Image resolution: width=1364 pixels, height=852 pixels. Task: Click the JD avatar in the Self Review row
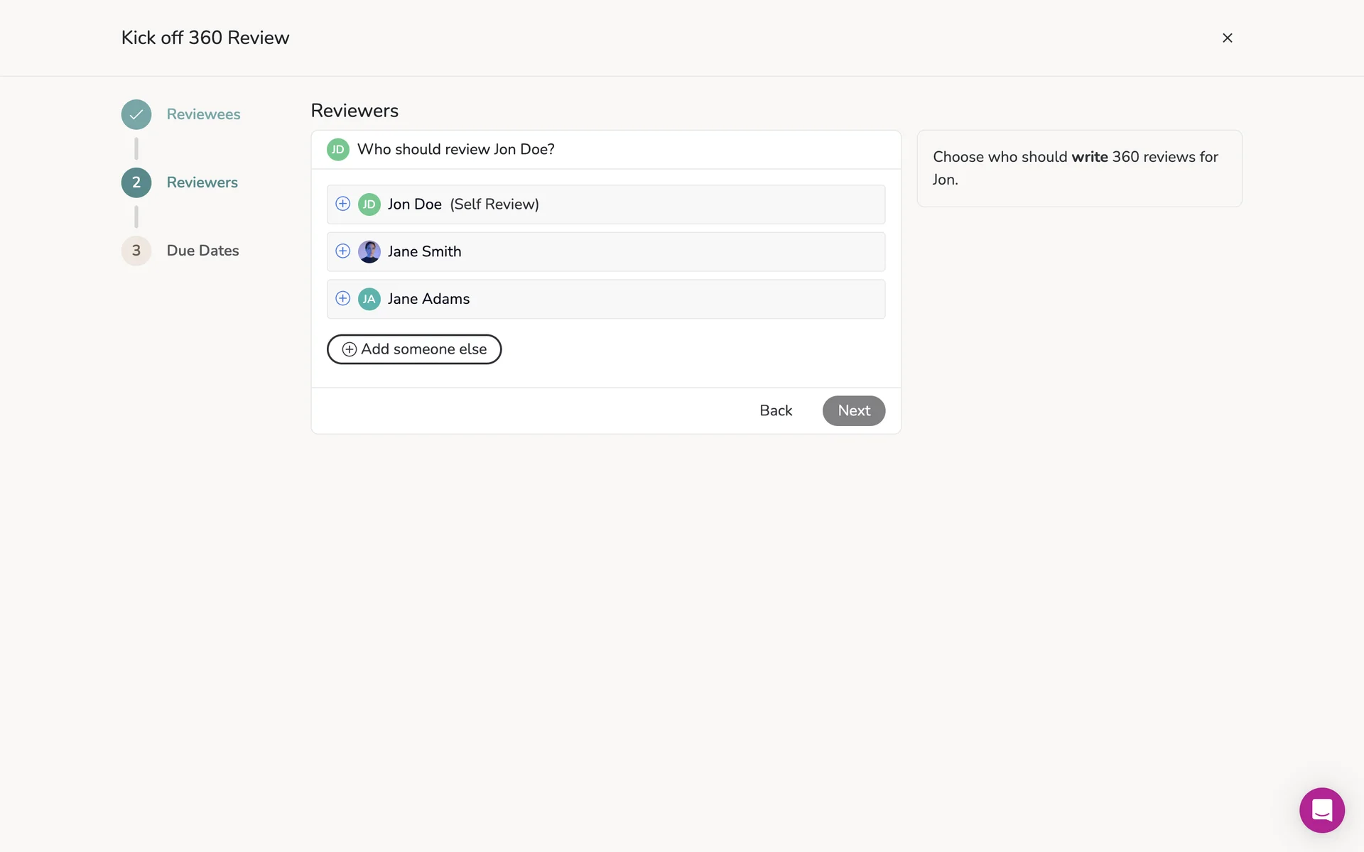point(369,204)
